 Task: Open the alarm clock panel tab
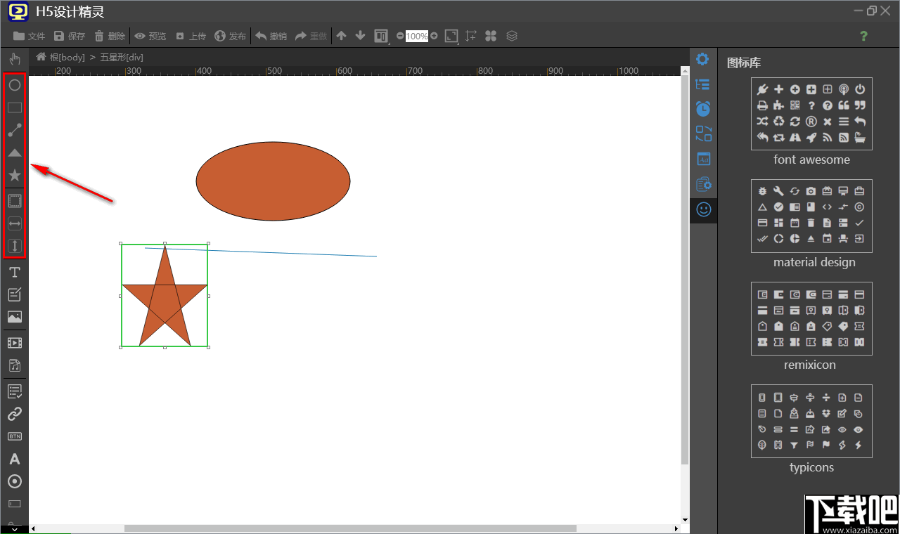pyautogui.click(x=703, y=109)
